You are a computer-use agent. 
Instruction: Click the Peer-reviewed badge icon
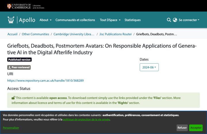tap(9, 68)
